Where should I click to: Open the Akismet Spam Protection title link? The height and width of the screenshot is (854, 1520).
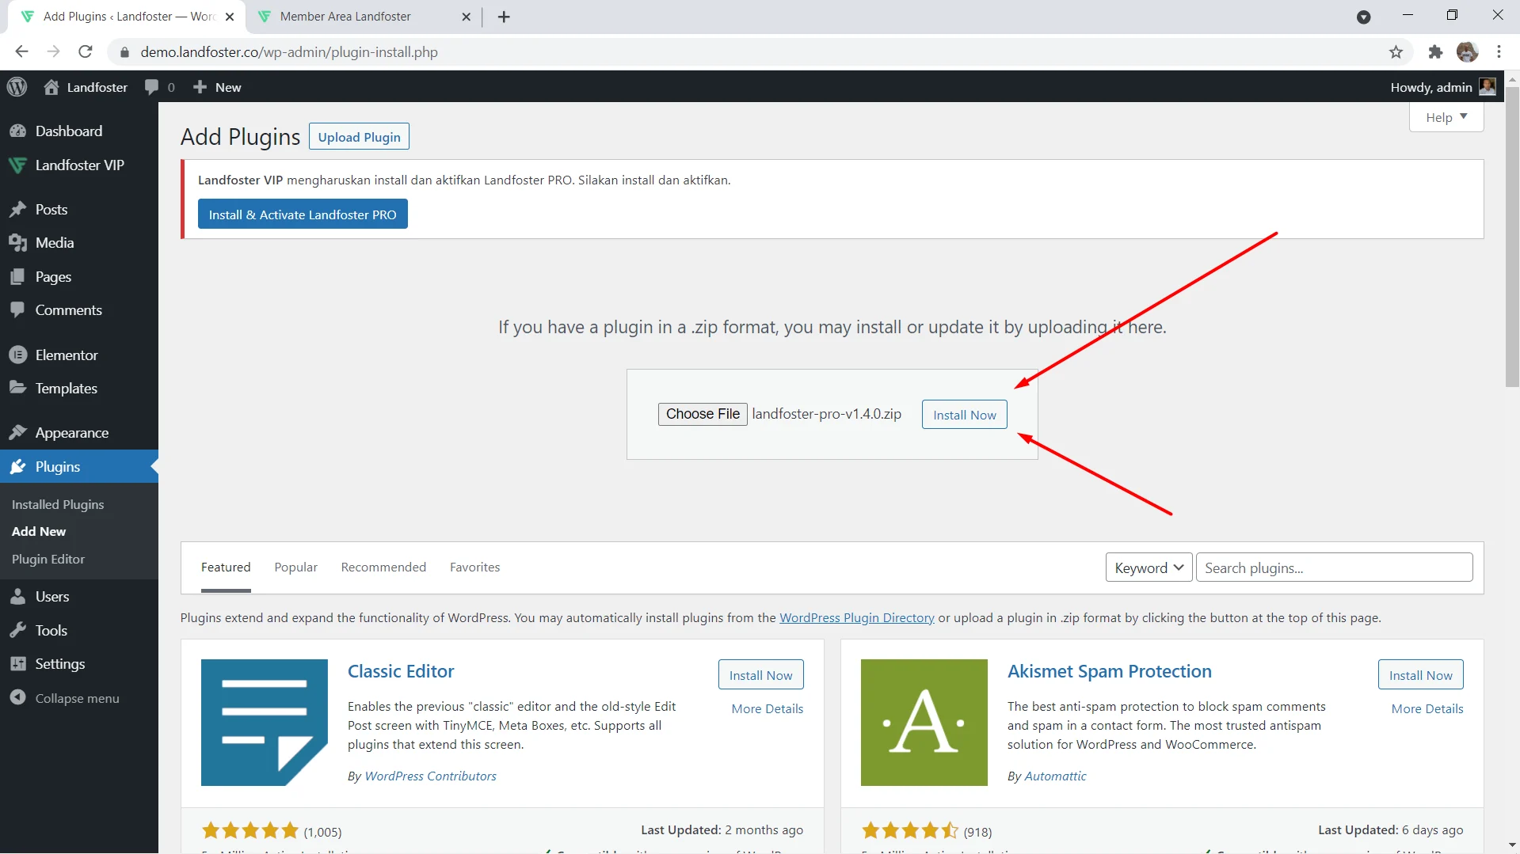click(x=1109, y=671)
